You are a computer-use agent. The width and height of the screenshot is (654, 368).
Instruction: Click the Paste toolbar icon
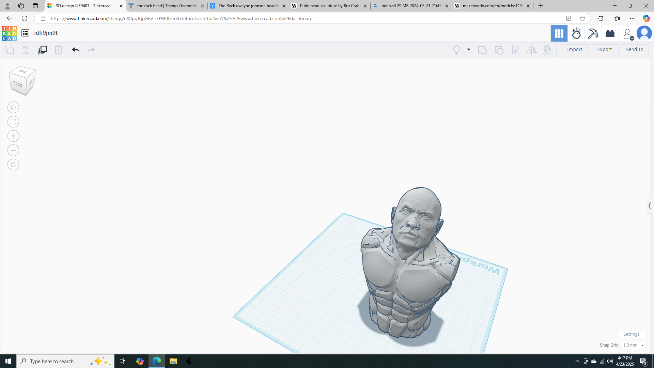26,50
